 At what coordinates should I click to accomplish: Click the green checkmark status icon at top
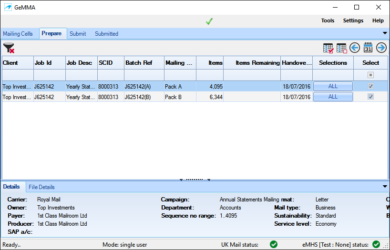pos(209,21)
